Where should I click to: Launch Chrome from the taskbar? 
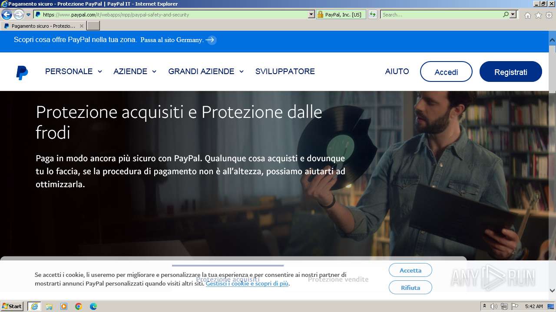tap(79, 306)
